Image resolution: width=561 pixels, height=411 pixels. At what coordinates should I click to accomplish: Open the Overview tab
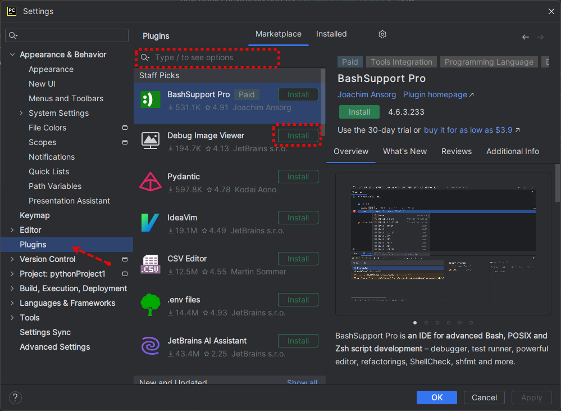351,151
